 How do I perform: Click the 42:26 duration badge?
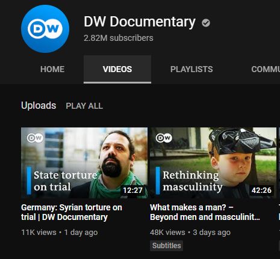click(x=261, y=190)
